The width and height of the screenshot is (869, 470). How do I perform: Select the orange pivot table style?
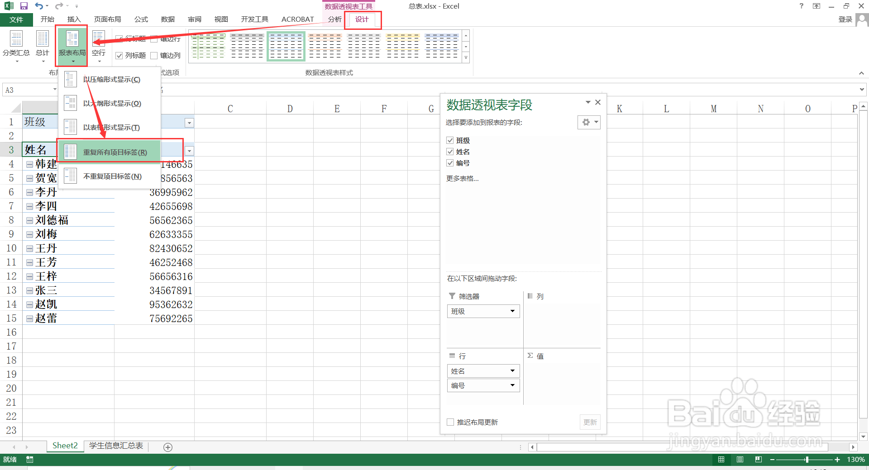(x=325, y=46)
